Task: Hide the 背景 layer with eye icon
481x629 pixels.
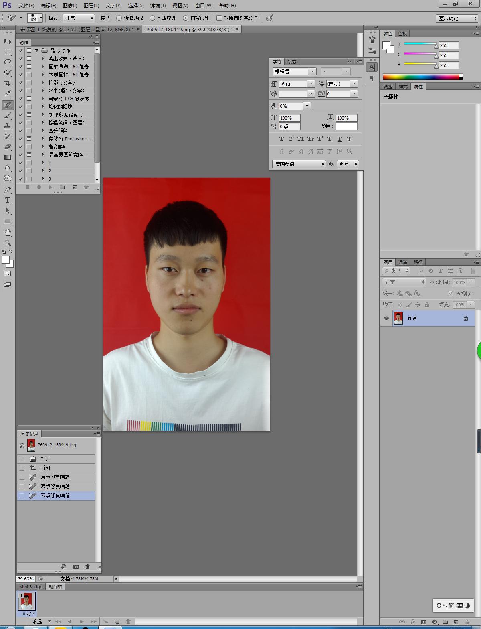Action: pyautogui.click(x=386, y=318)
